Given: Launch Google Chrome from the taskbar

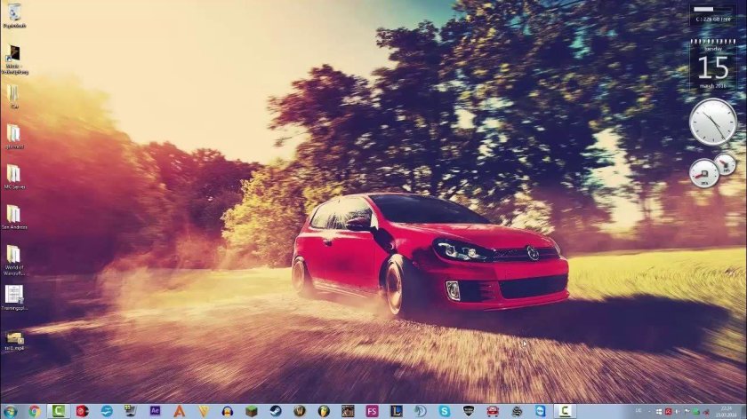Looking at the screenshot, I should point(35,411).
